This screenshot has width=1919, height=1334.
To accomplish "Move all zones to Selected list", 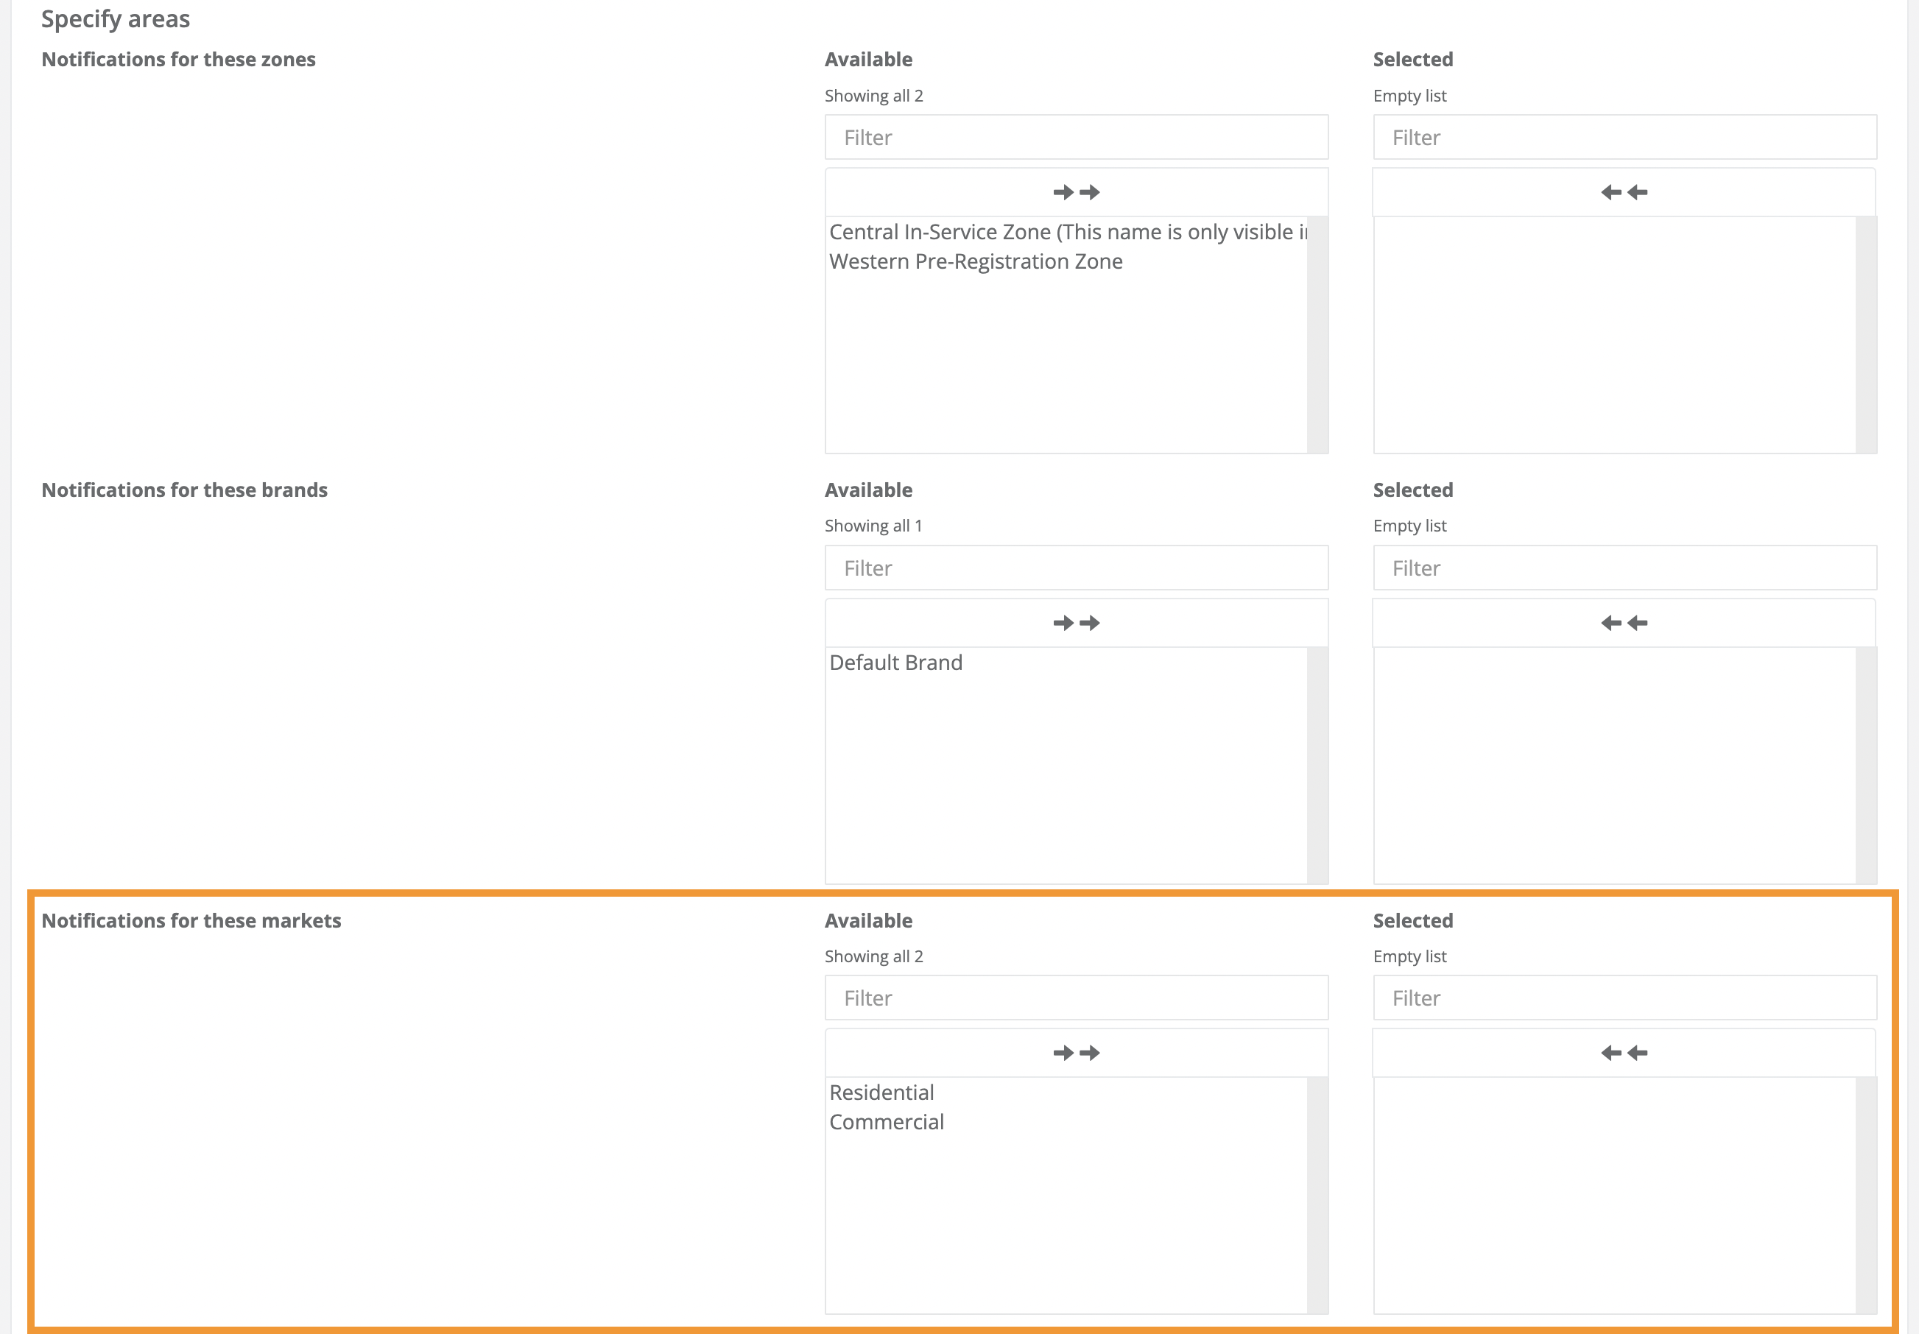I will tap(1076, 192).
